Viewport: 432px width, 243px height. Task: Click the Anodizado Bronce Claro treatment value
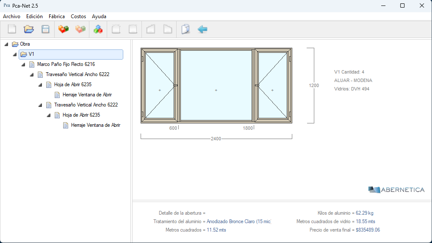tap(239, 221)
